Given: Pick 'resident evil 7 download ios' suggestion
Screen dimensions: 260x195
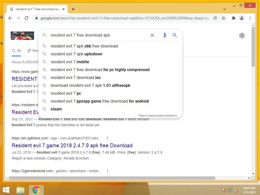Looking at the screenshot, I should (x=110, y=78).
